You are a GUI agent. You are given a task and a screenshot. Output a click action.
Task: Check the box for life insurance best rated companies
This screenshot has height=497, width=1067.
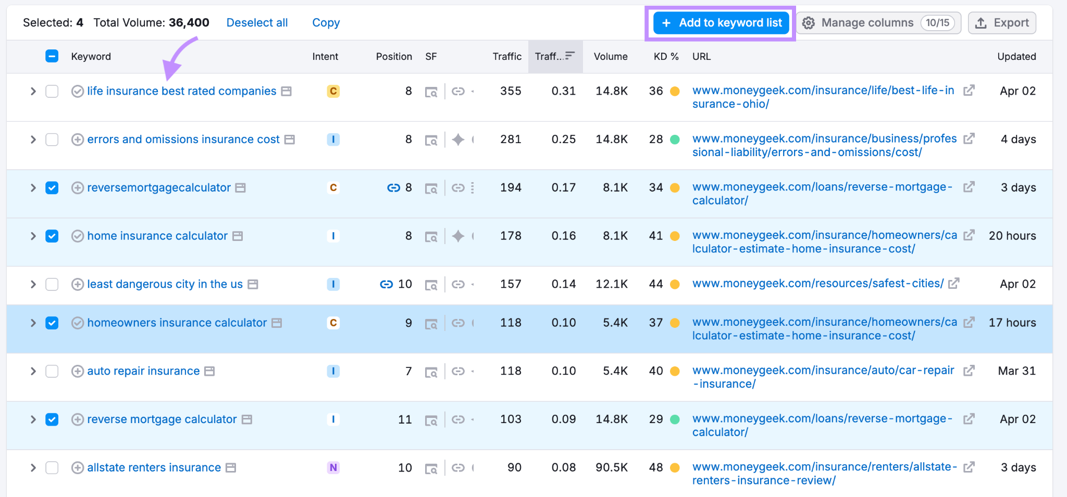52,92
